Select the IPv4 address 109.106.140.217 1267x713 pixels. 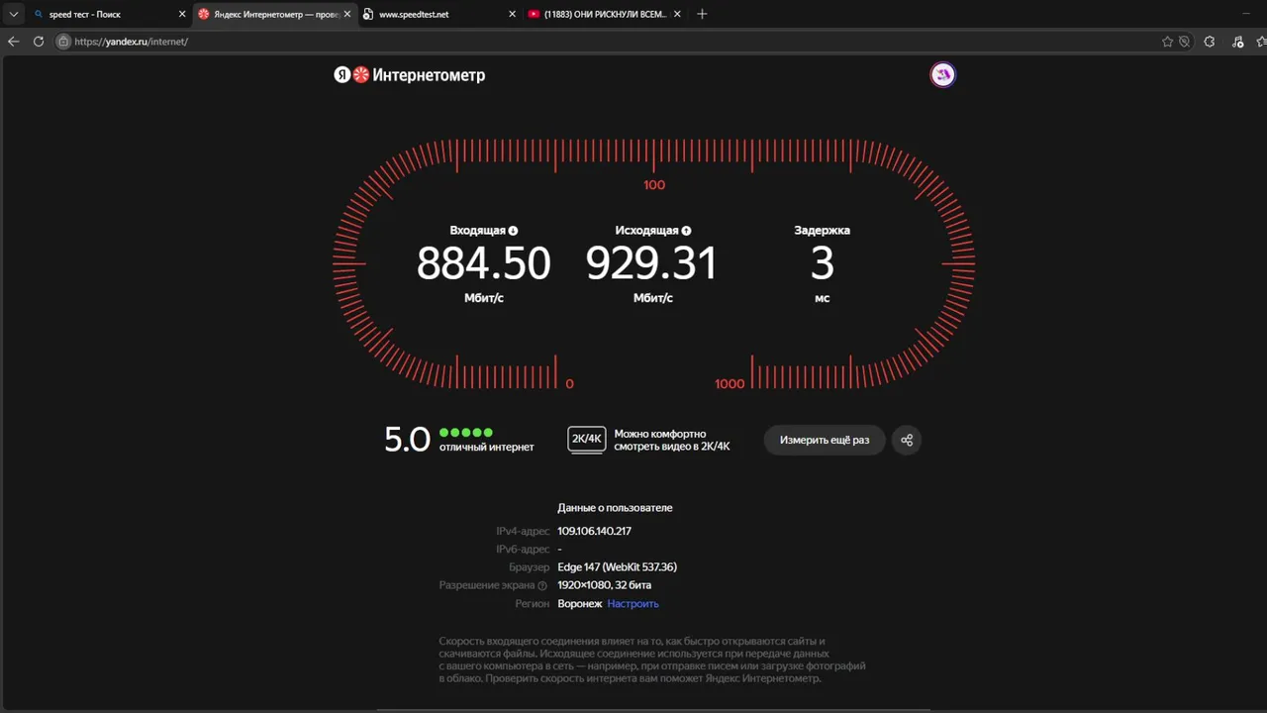point(594,532)
